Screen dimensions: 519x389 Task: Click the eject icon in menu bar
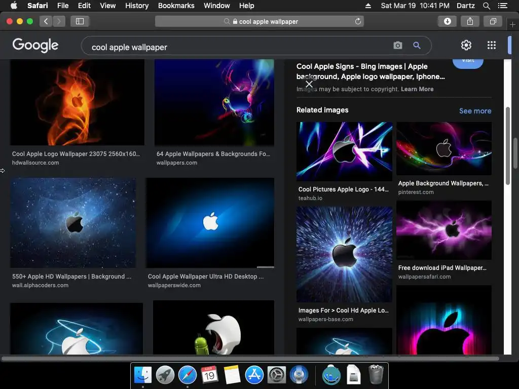click(x=368, y=6)
